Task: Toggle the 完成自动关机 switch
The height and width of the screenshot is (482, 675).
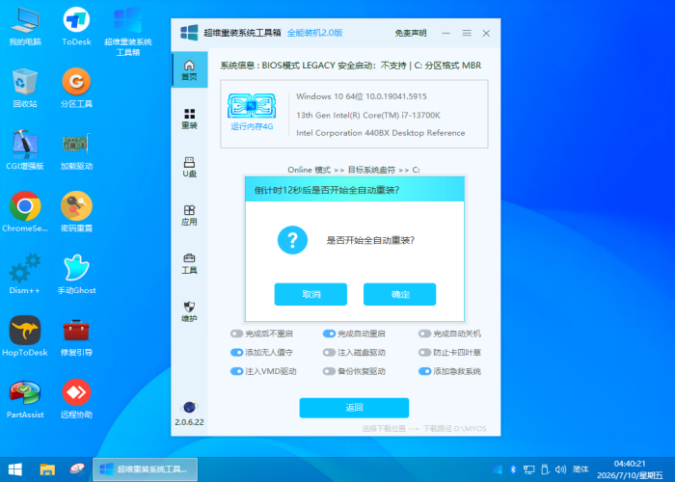Action: 424,334
